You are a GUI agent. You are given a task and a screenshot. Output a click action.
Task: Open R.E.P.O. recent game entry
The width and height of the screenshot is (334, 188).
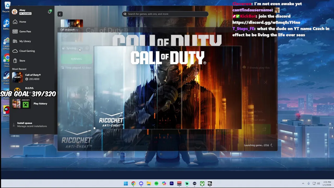29,88
